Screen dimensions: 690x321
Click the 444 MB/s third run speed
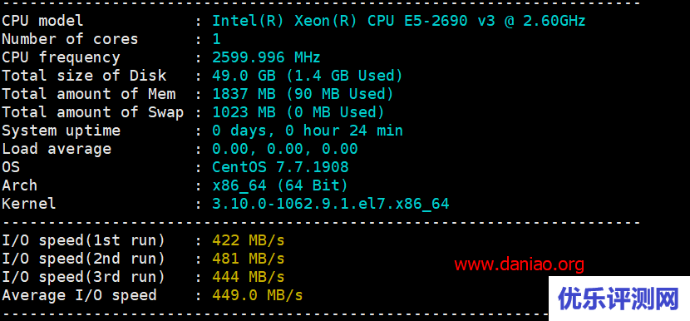249,277
